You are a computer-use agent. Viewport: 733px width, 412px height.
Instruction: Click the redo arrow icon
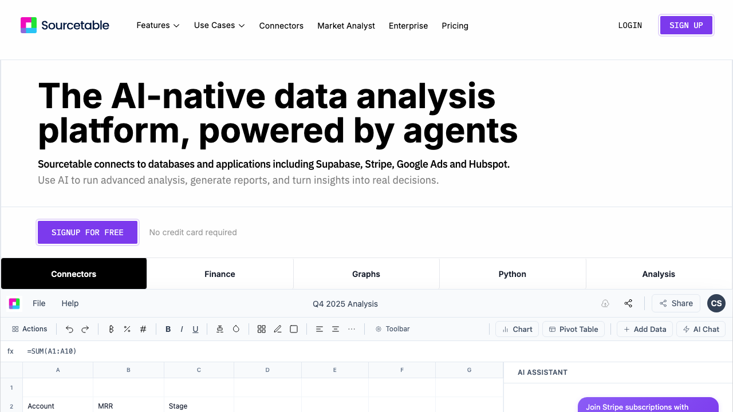pyautogui.click(x=85, y=329)
